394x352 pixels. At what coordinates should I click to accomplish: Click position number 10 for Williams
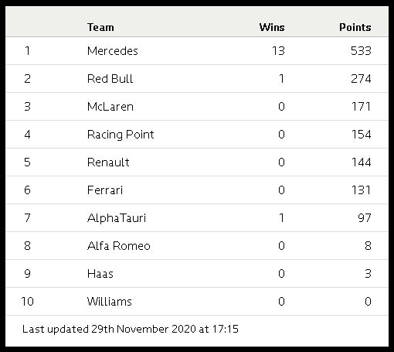(27, 302)
